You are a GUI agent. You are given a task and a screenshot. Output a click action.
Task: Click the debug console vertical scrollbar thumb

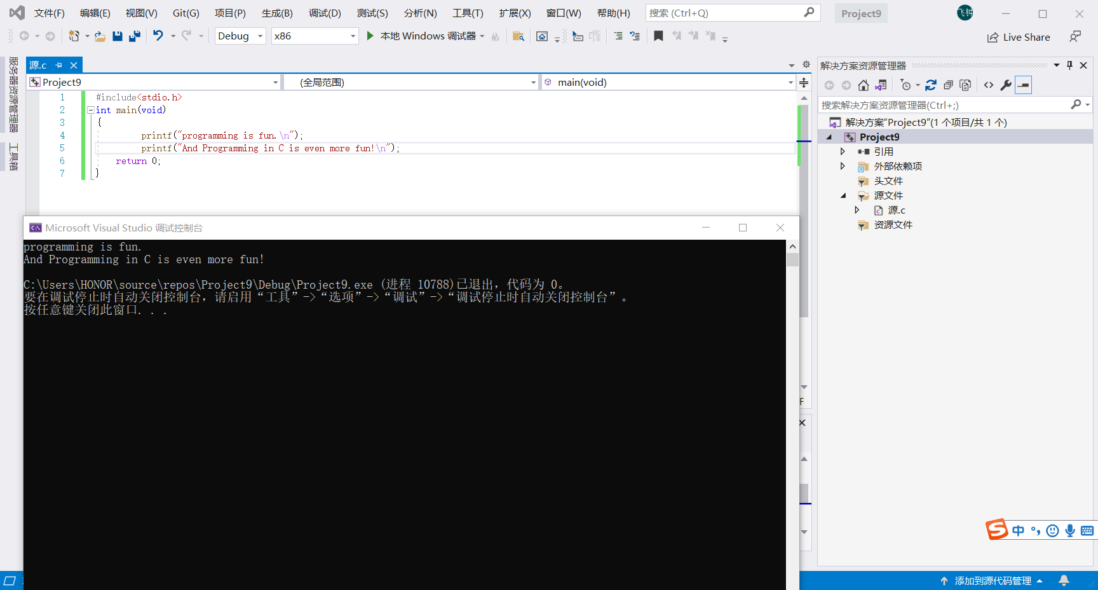tap(792, 260)
